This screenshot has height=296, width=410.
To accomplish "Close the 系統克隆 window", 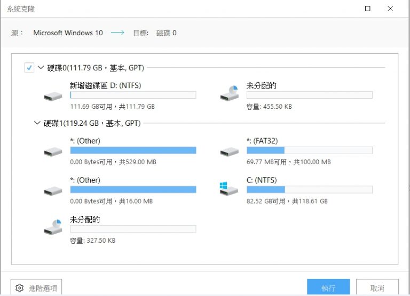I will pos(390,9).
